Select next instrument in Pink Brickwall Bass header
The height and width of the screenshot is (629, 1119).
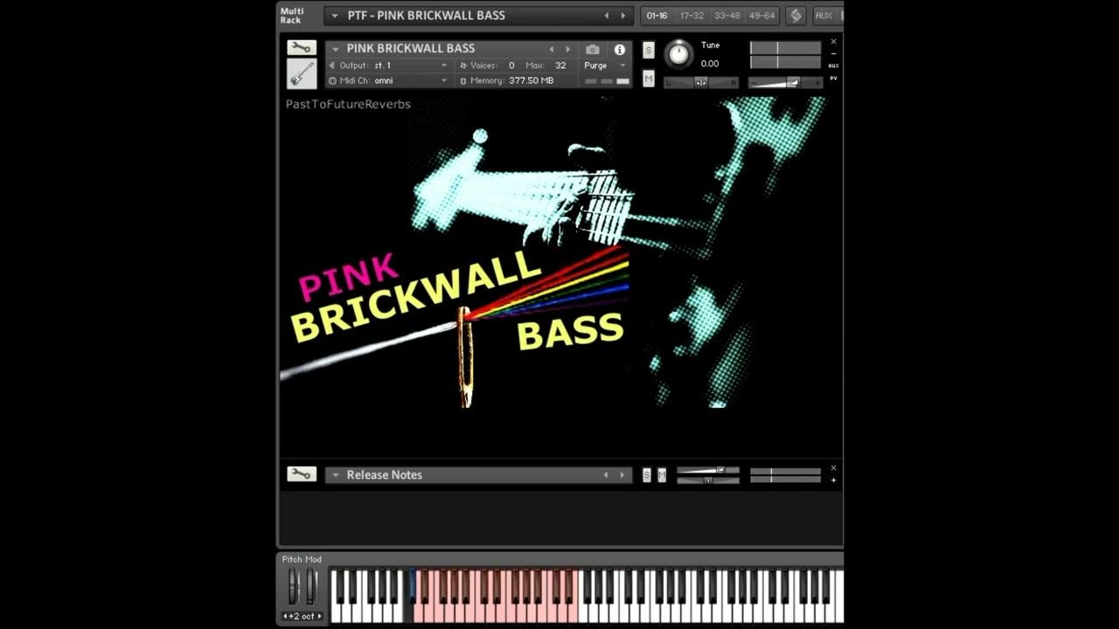tap(568, 50)
